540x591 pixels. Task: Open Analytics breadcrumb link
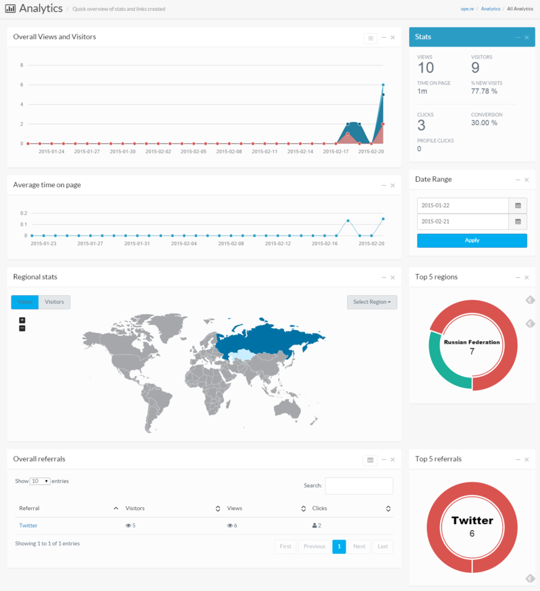pos(491,9)
